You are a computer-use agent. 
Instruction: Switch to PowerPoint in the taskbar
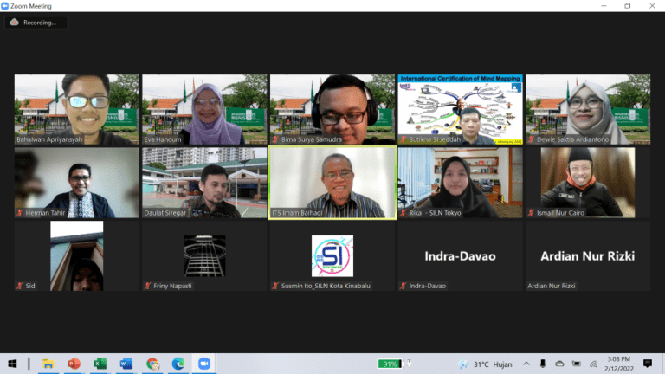click(74, 364)
